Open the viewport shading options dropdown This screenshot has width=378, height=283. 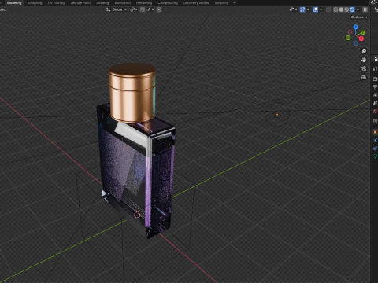pyautogui.click(x=358, y=9)
